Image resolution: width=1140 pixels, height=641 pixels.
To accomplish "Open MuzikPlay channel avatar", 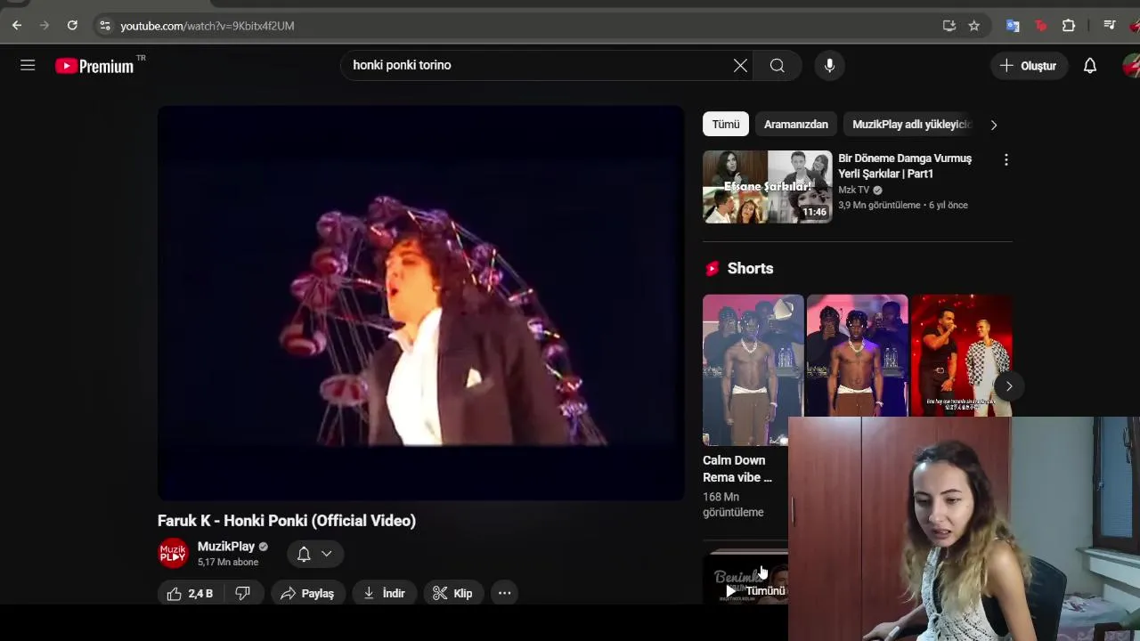I will (x=173, y=553).
